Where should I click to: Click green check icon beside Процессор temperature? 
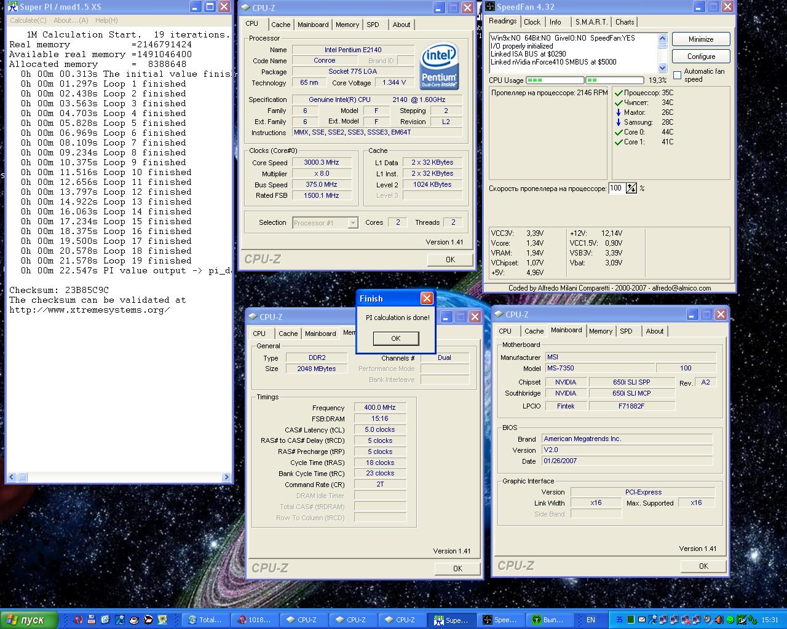click(x=619, y=93)
